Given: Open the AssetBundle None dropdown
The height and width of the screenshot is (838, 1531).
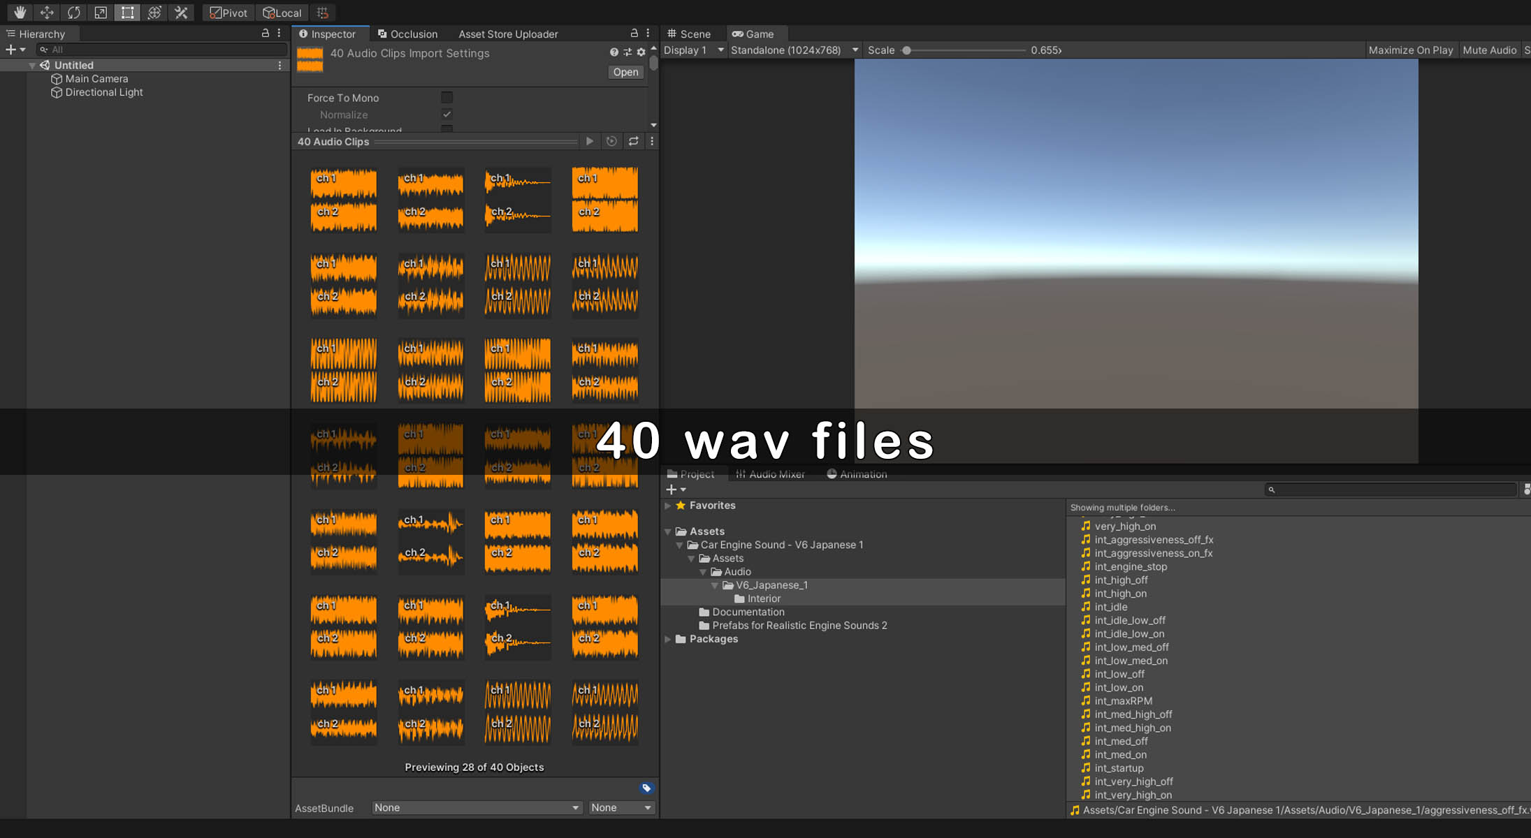Looking at the screenshot, I should point(477,807).
